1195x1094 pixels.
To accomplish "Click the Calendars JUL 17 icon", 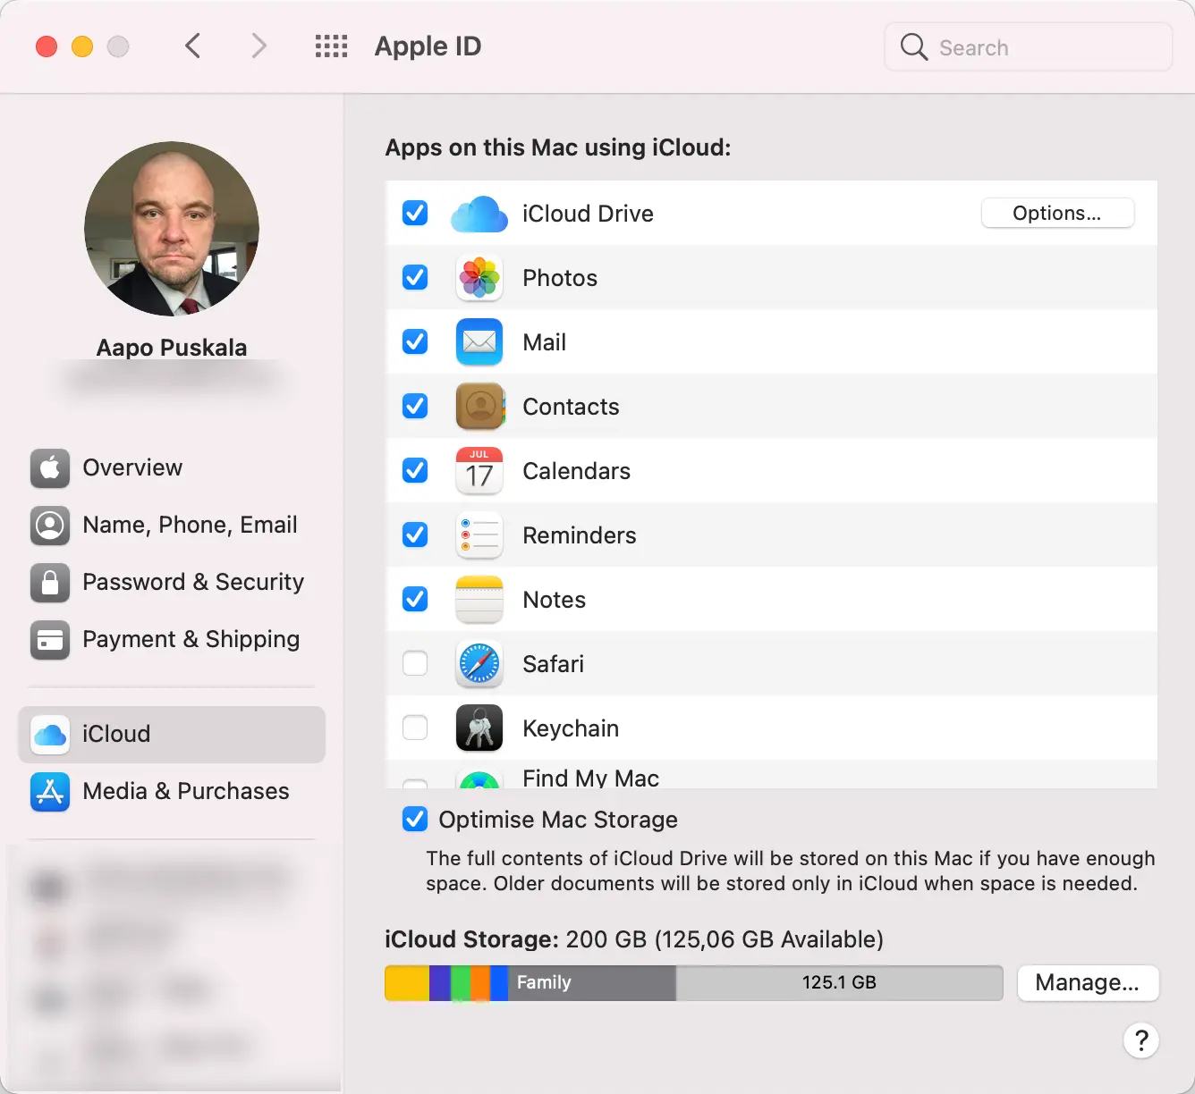I will point(479,471).
